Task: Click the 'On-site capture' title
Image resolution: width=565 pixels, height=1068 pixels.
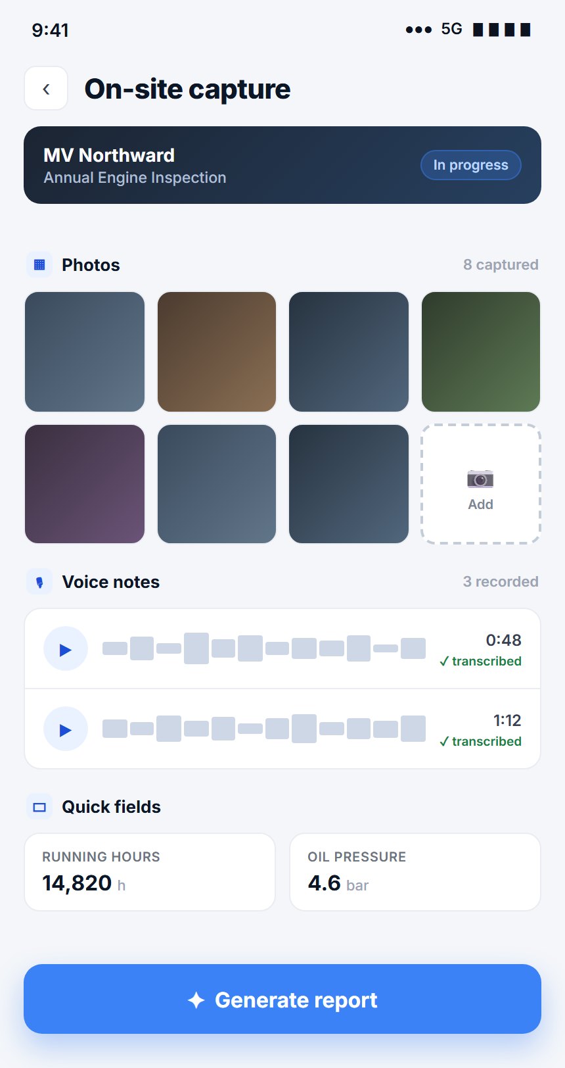Action: tap(187, 89)
